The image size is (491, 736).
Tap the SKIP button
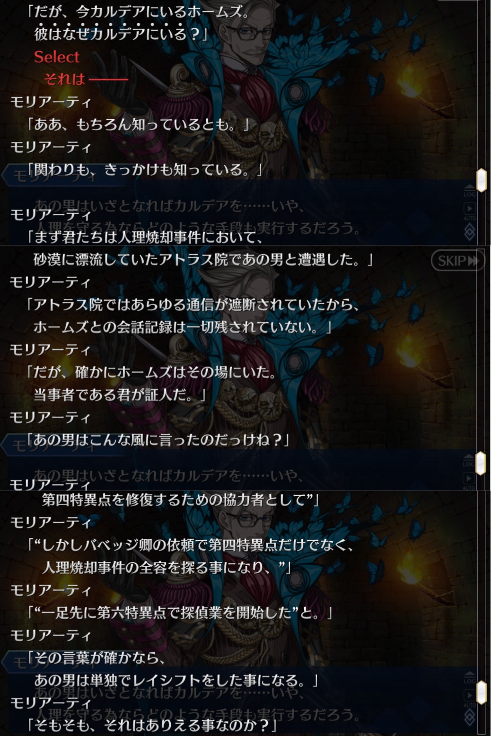click(458, 261)
